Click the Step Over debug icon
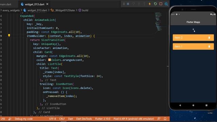The width and height of the screenshot is (217, 122). pos(134,4)
